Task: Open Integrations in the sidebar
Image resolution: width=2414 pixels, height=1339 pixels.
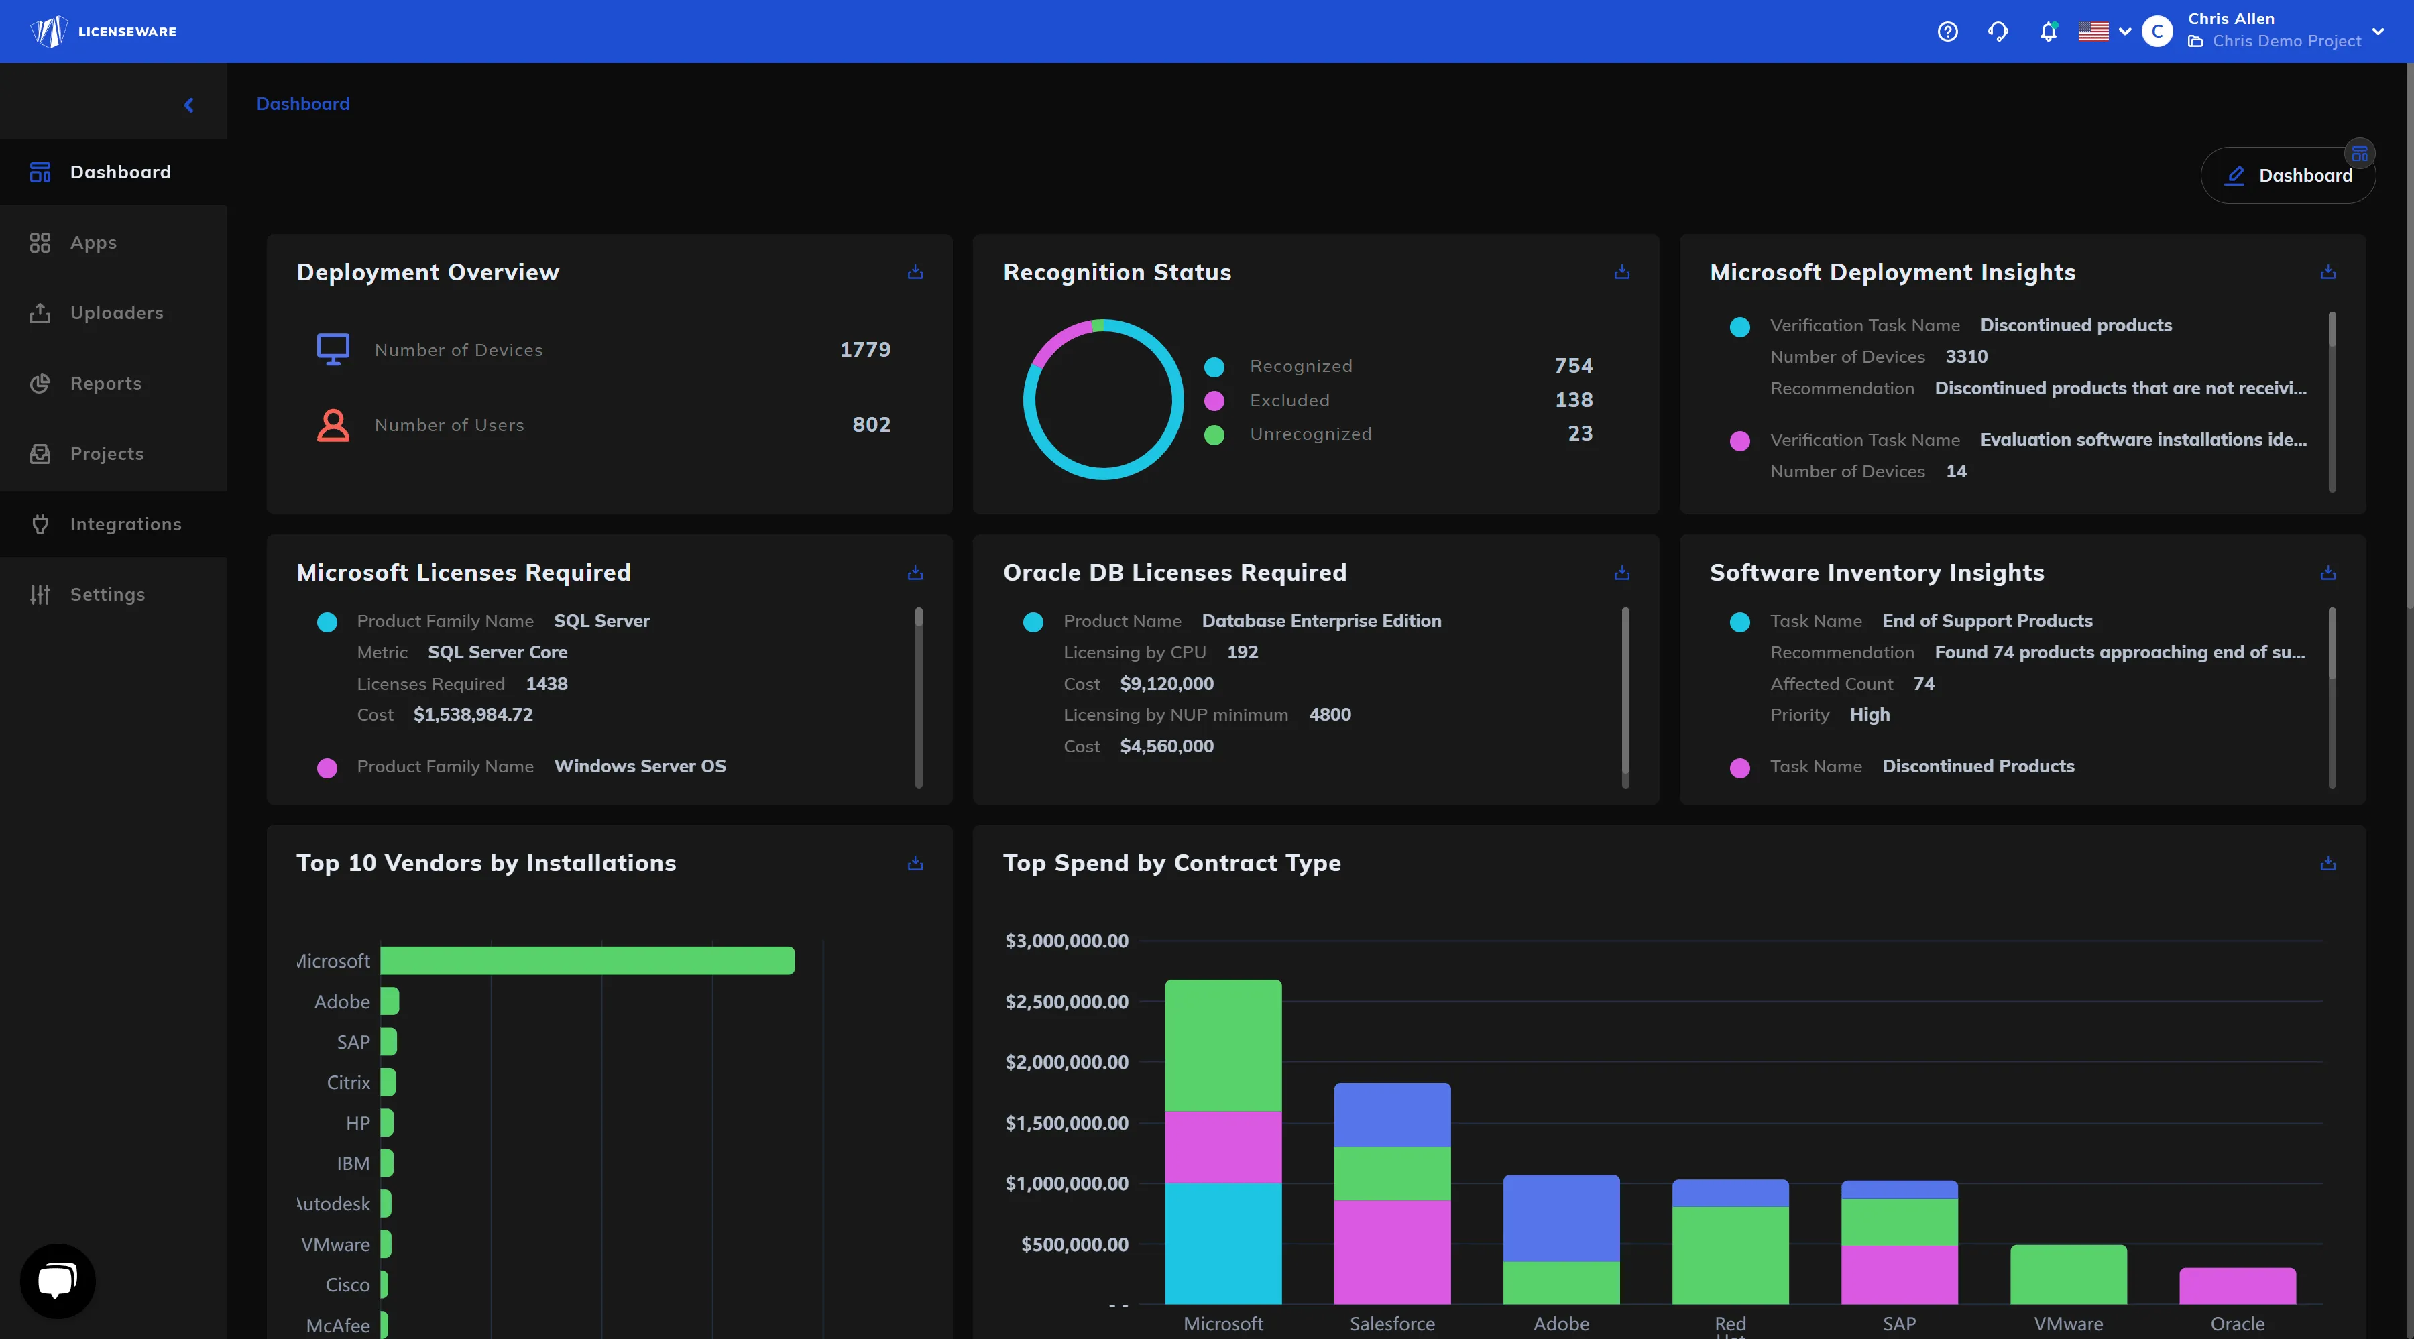Action: pyautogui.click(x=125, y=524)
